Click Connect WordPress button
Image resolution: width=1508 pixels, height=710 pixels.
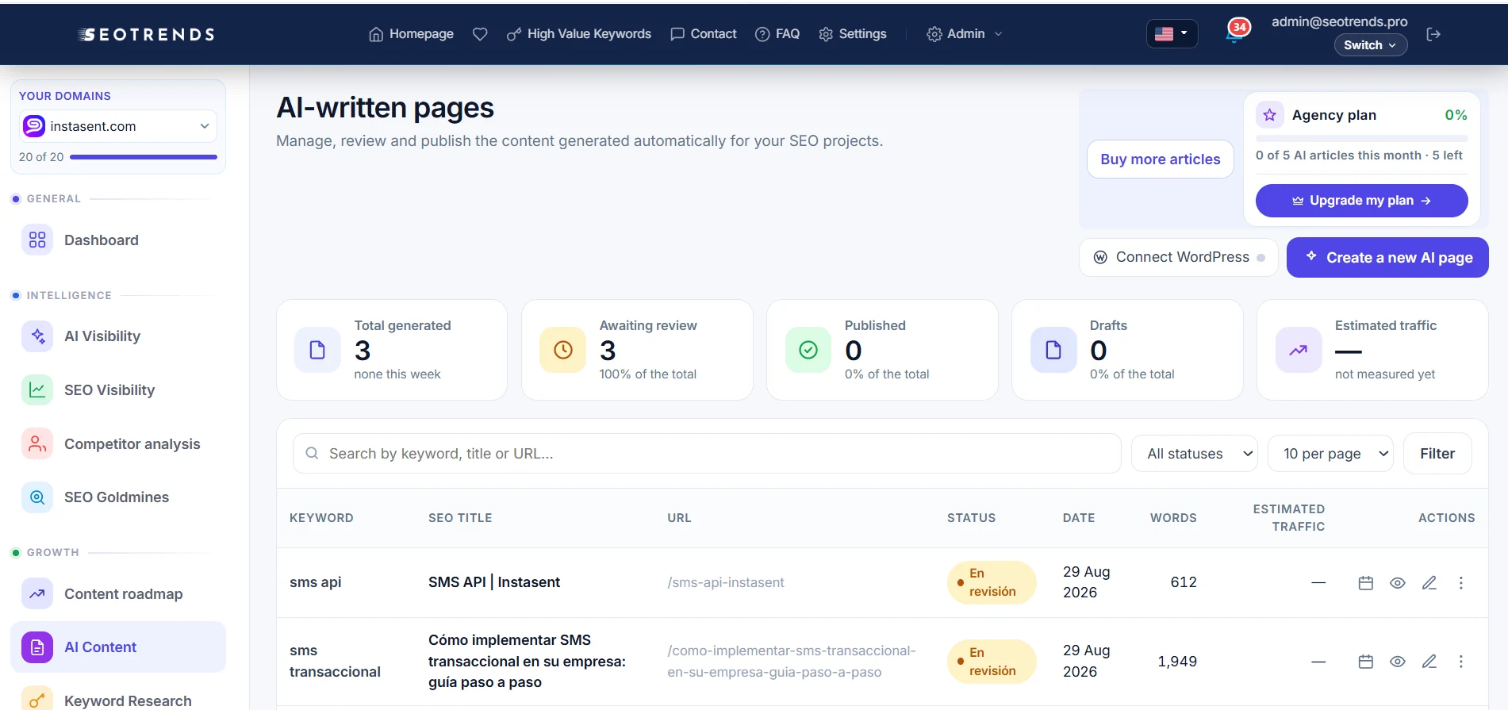pos(1179,258)
